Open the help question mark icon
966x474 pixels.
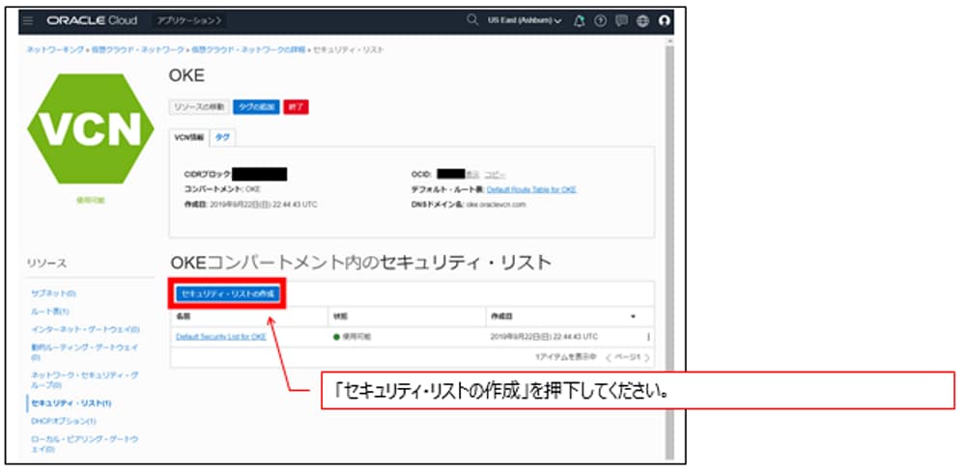click(x=600, y=21)
